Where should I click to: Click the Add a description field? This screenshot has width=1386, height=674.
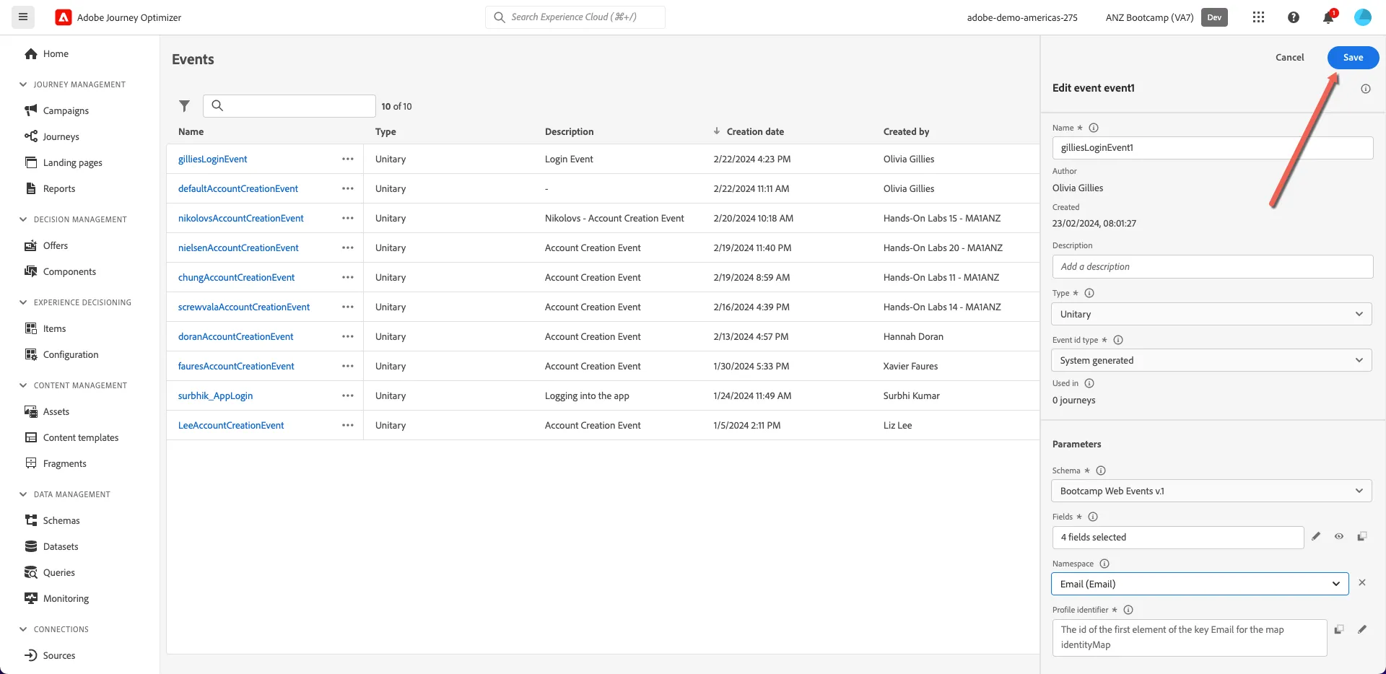[x=1212, y=266]
